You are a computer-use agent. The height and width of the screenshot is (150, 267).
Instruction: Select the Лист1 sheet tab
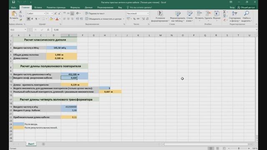[x=31, y=144]
